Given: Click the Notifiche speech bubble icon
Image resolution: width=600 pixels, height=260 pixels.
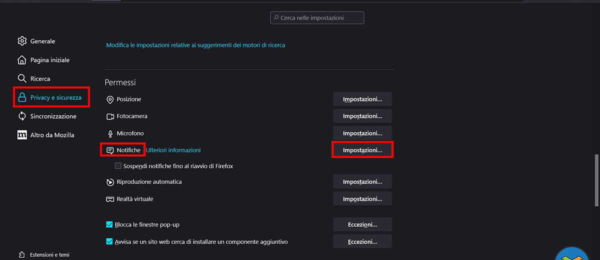Looking at the screenshot, I should point(110,150).
